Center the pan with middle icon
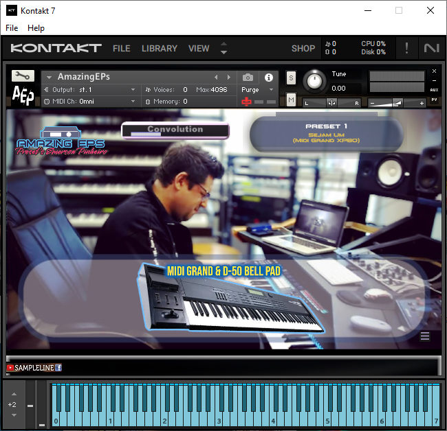The width and height of the screenshot is (447, 431). point(331,103)
